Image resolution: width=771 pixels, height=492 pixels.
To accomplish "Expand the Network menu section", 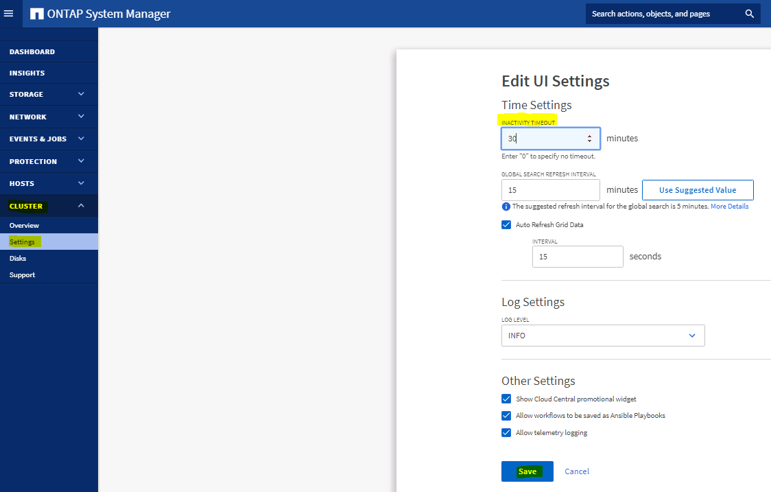I will click(x=81, y=117).
